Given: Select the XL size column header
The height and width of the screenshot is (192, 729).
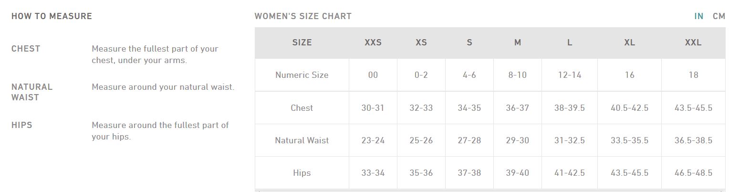Looking at the screenshot, I should 630,43.
